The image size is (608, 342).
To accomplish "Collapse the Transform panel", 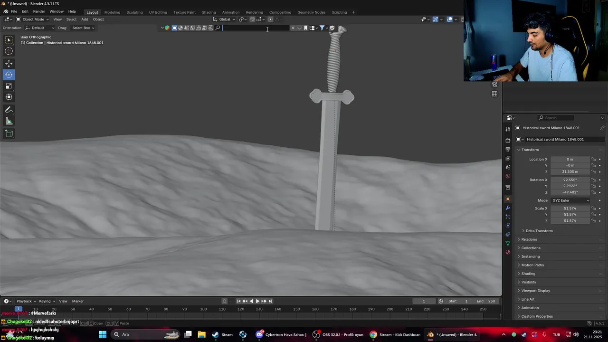I will [x=530, y=150].
